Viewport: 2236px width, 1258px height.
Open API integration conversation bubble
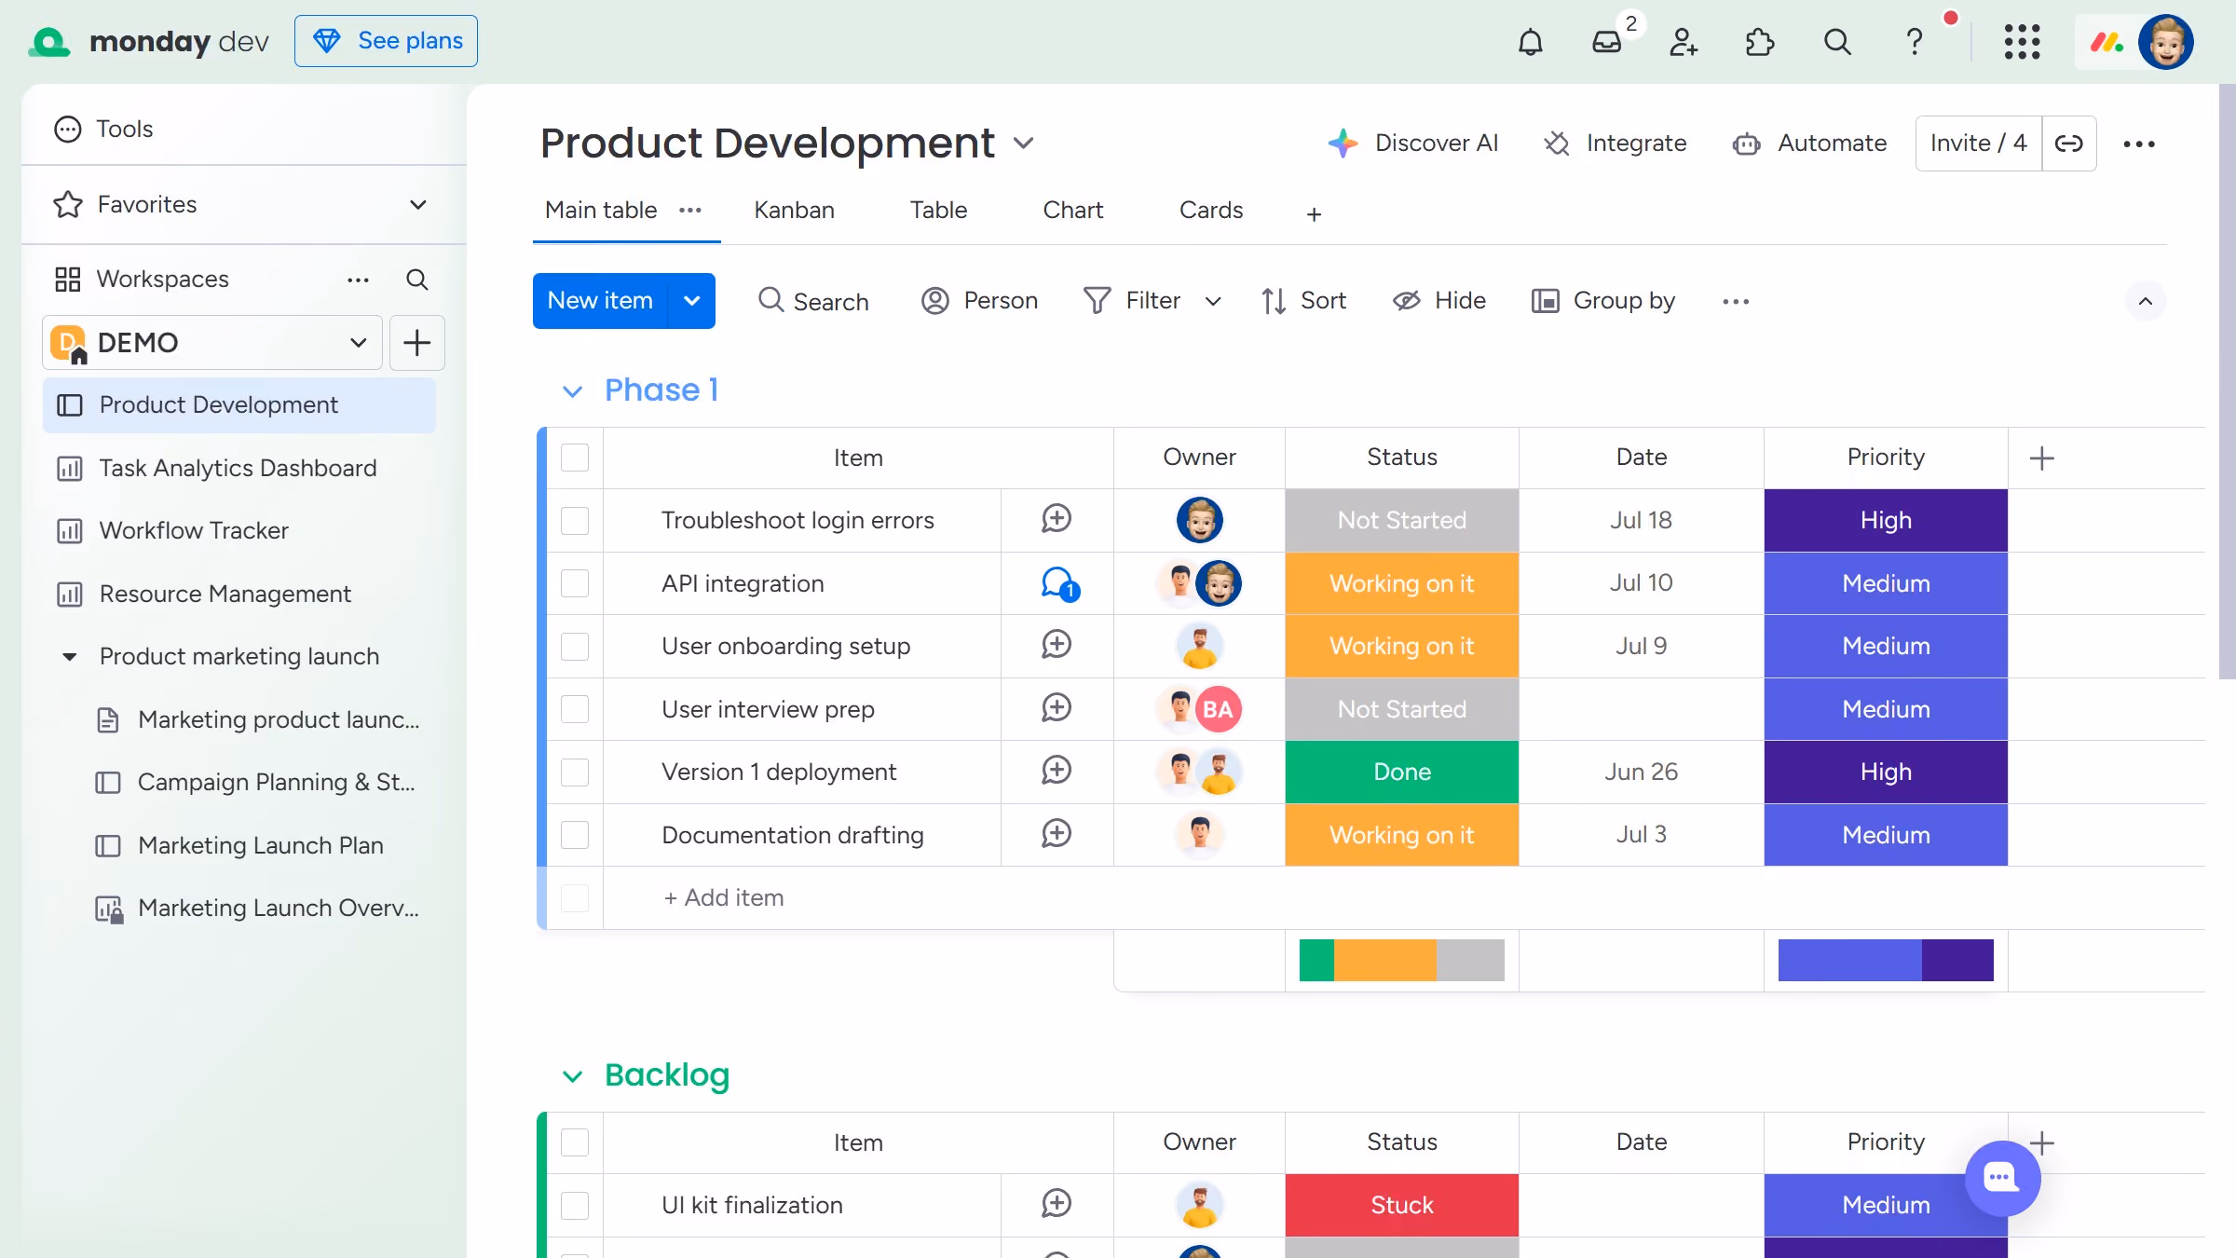pyautogui.click(x=1059, y=583)
